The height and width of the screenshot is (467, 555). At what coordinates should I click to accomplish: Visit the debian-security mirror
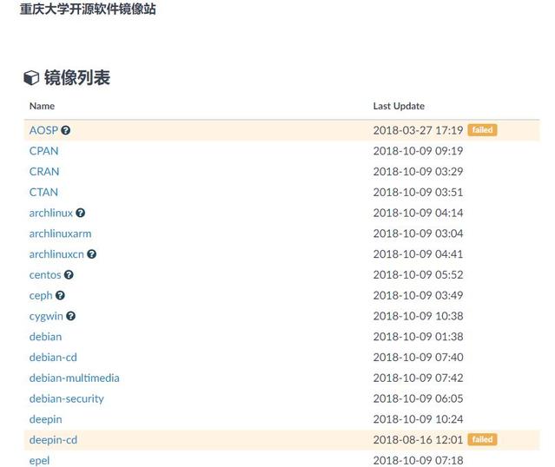pyautogui.click(x=67, y=398)
